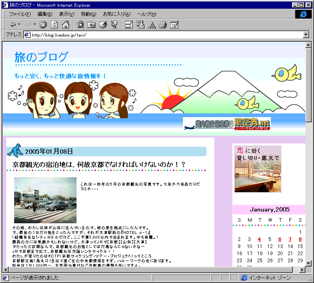Show the History toolbar icon

(x=103, y=25)
